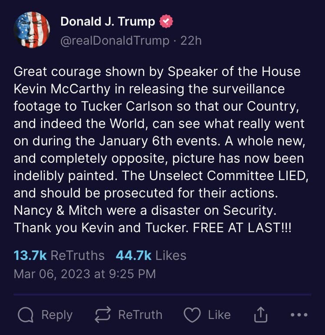Viewport: 325px width, 335px height.
Task: Click the "Mar 06, 2023 at 9:25 PM" date
Action: pos(85,274)
